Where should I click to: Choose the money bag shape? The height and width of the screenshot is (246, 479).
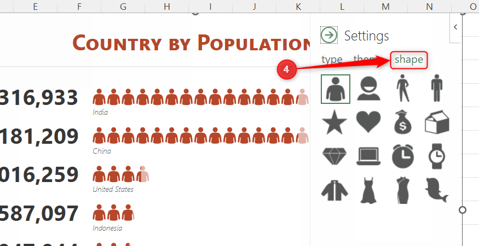403,122
